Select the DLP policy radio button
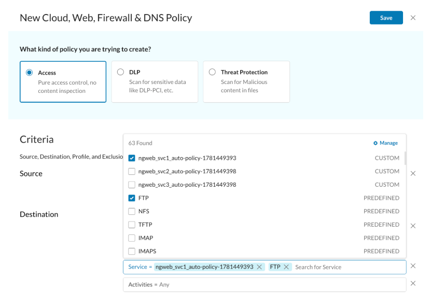The width and height of the screenshot is (431, 306). pyautogui.click(x=120, y=72)
